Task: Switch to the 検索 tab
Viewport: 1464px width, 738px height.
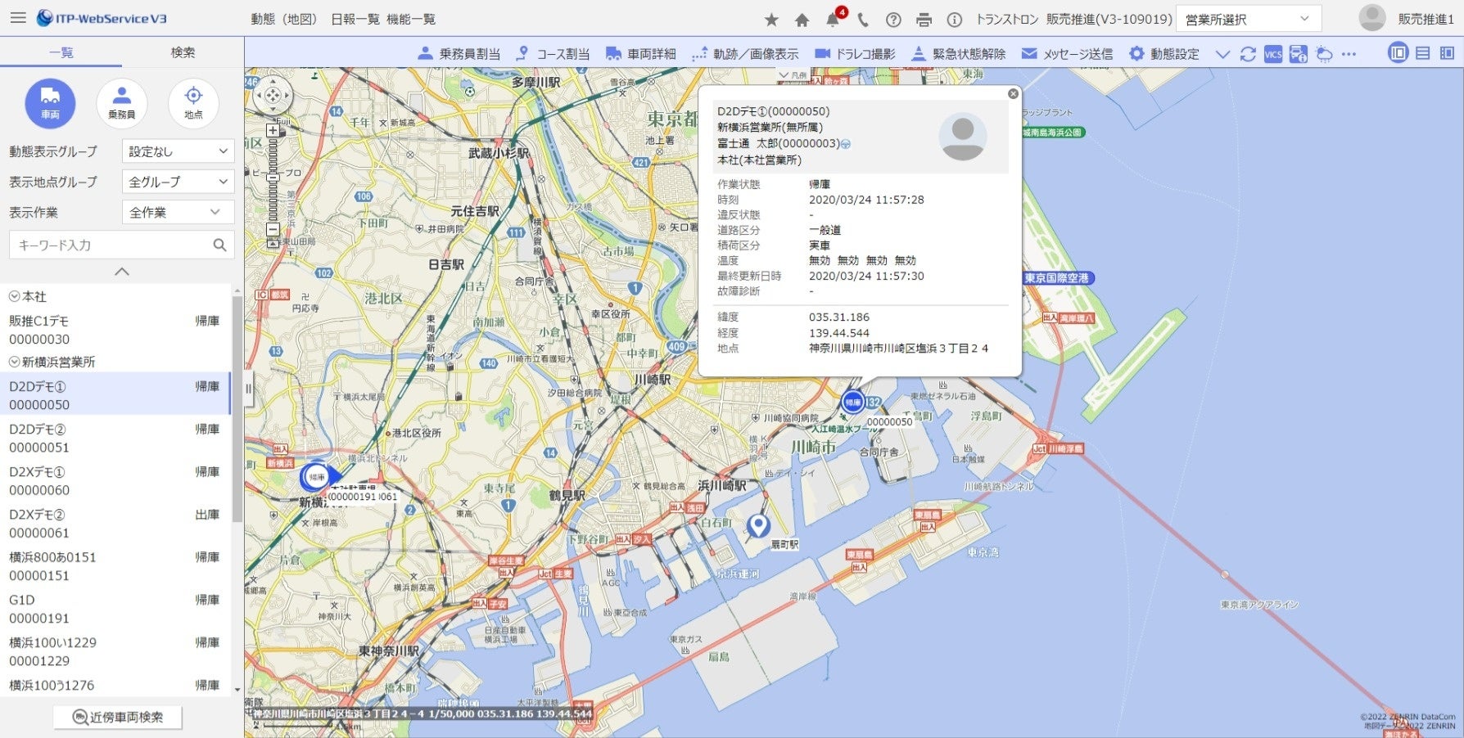Action: [x=182, y=52]
